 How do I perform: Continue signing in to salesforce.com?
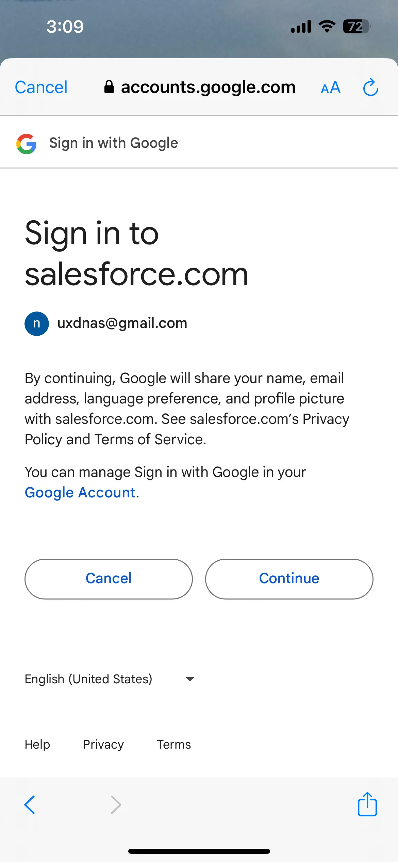[x=289, y=579]
